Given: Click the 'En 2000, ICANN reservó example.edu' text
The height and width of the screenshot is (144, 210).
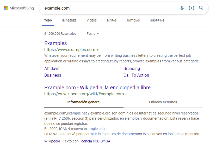Looking at the screenshot, I should click(x=75, y=129).
